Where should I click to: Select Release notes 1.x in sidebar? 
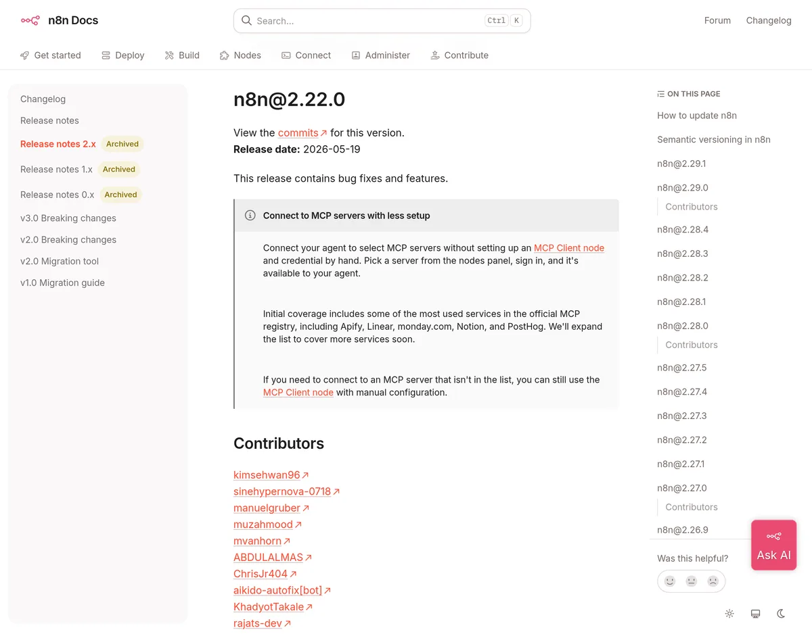tap(56, 169)
